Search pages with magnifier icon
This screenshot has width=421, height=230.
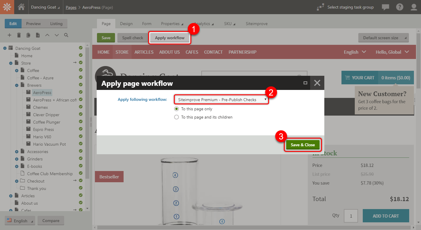[66, 35]
